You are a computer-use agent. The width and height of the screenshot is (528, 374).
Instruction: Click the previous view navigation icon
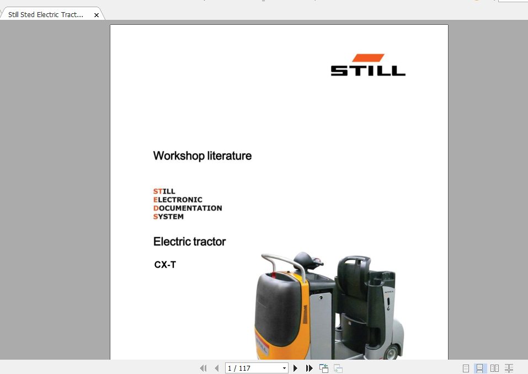pyautogui.click(x=324, y=368)
